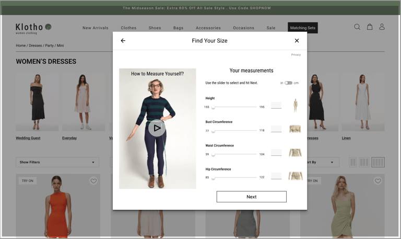Go to Party breadcrumb link
The width and height of the screenshot is (401, 239).
[50, 45]
